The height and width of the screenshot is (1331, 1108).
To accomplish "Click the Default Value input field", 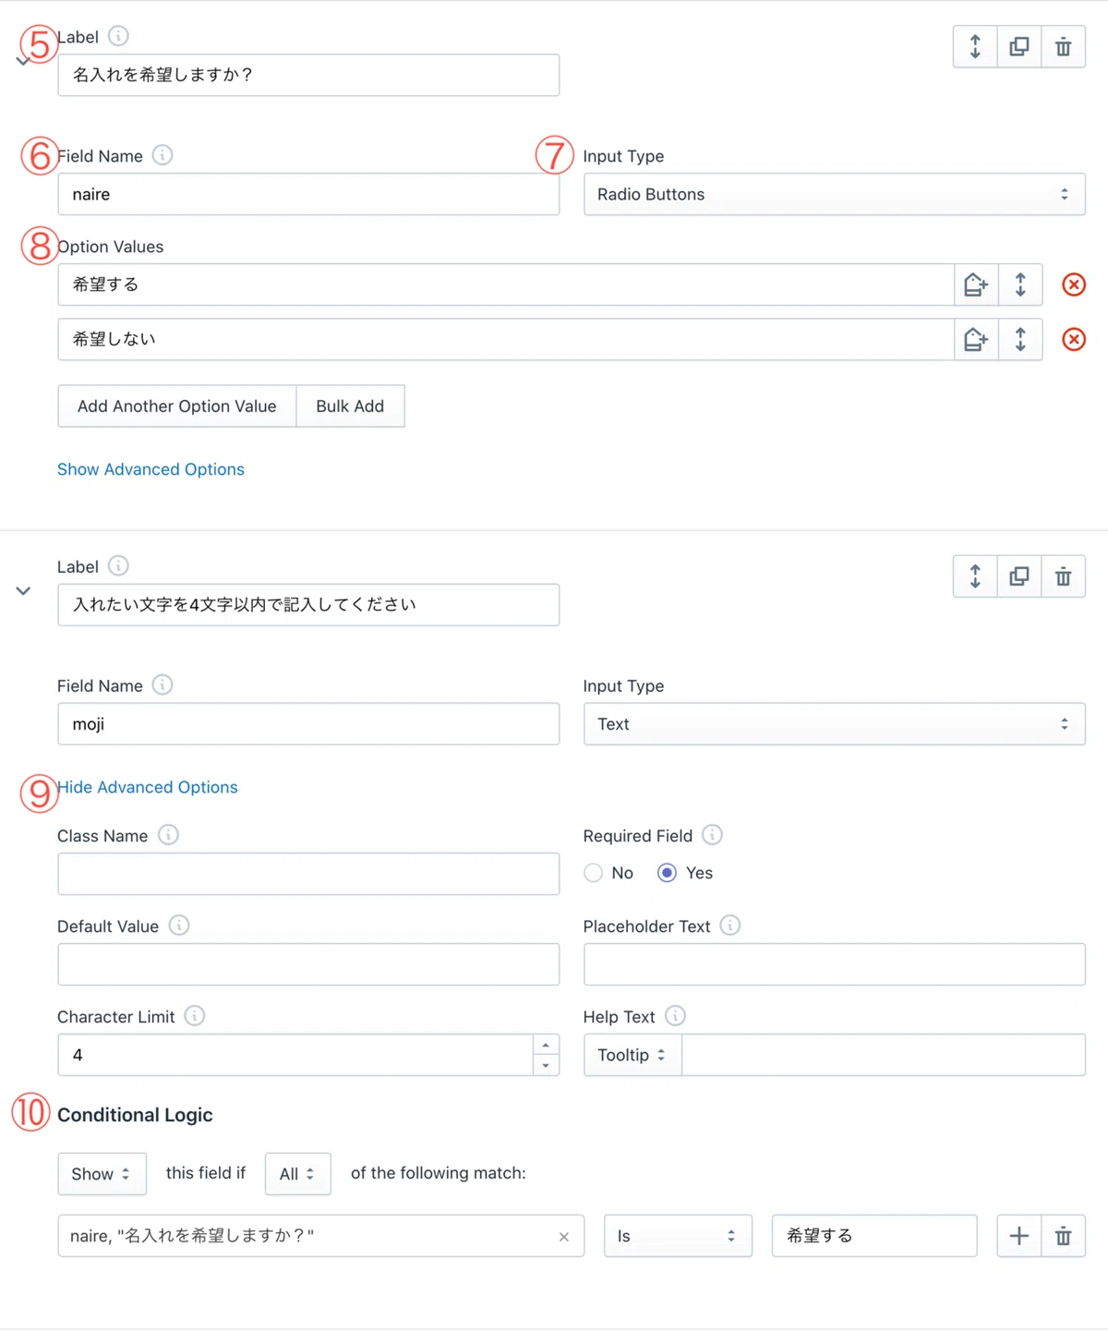I will [x=308, y=964].
